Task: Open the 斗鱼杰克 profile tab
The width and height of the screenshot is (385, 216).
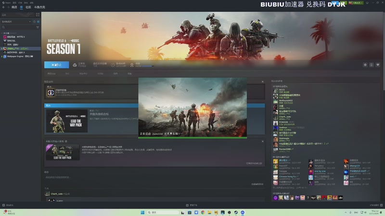Action: (39, 7)
